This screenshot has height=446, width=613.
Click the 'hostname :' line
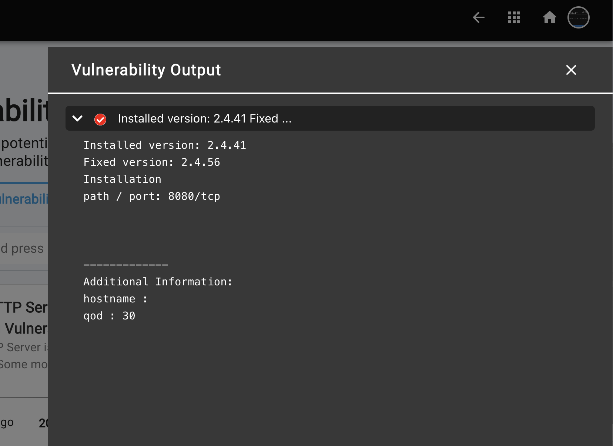tap(115, 299)
